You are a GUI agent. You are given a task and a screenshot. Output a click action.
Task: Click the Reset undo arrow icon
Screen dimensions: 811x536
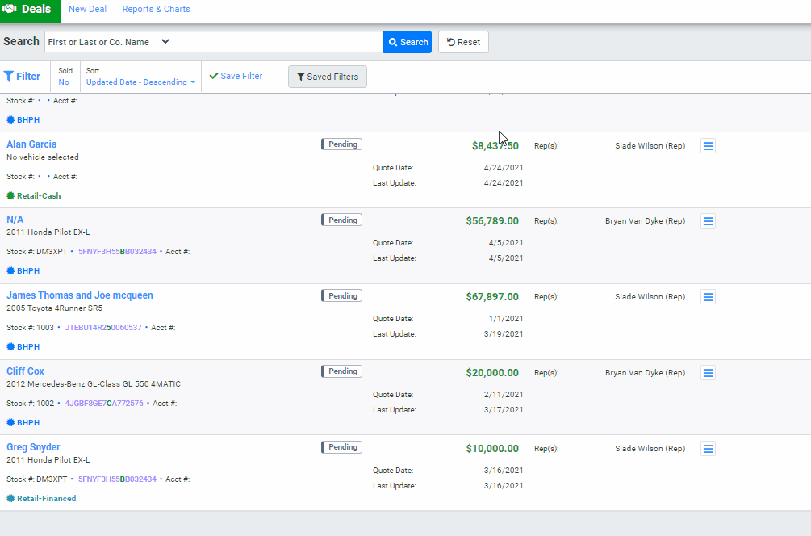pyautogui.click(x=451, y=42)
